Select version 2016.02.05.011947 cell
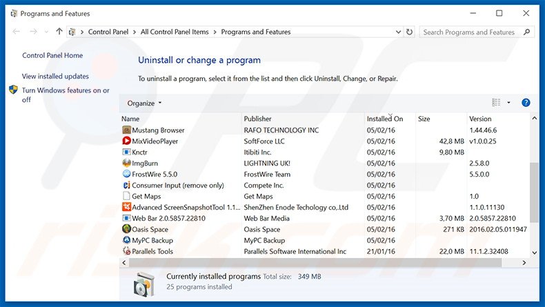The height and width of the screenshot is (307, 545). coord(498,230)
